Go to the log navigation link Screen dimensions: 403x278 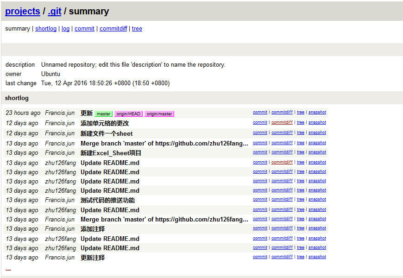pos(65,29)
